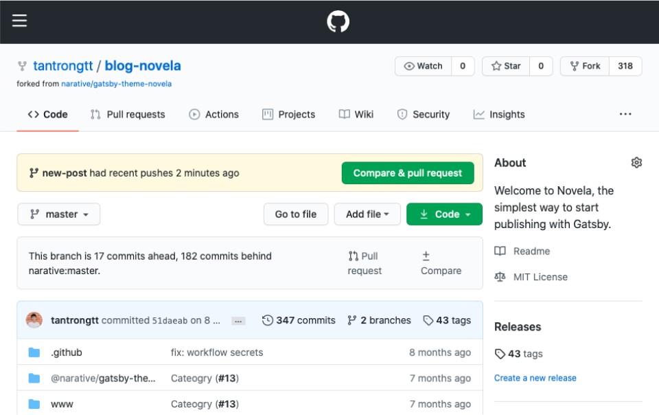Open the green Code download dropdown
659x415 pixels.
[444, 214]
